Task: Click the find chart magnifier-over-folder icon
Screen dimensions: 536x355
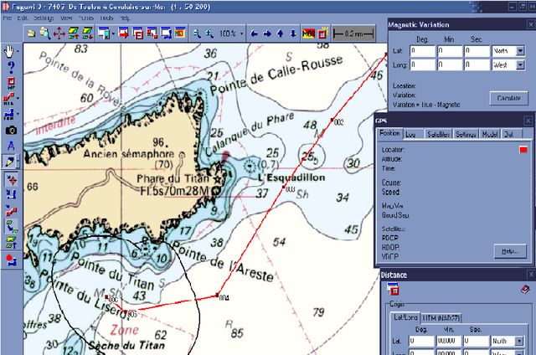Action: (44, 33)
